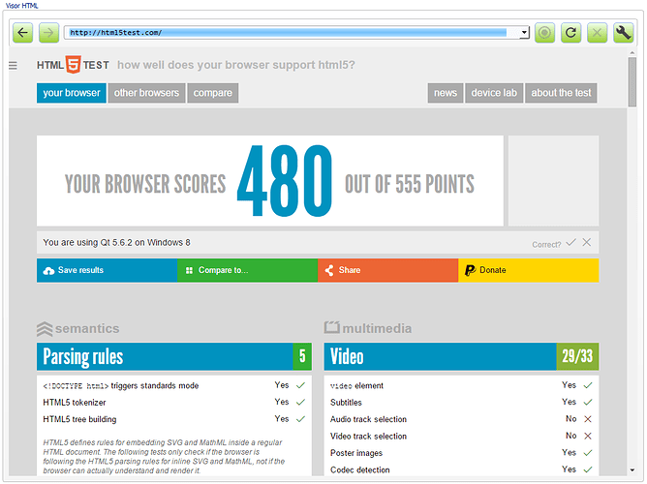Click the 'multimedia' section heading
This screenshot has height=484, width=647.
pos(377,328)
